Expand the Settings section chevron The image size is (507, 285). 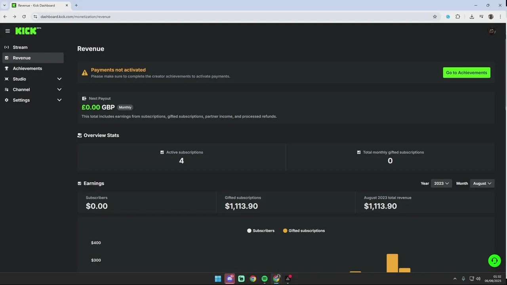(59, 100)
